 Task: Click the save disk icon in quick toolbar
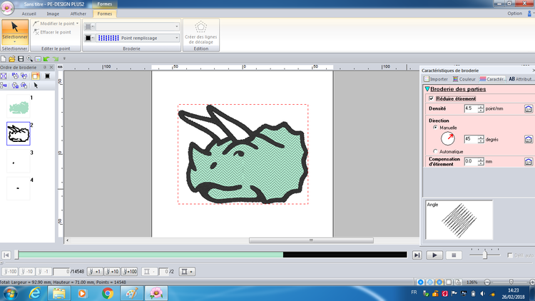[x=21, y=58]
